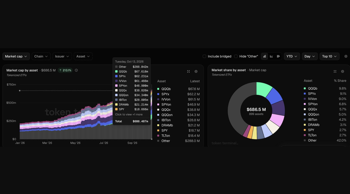Image resolution: width=350 pixels, height=194 pixels.
Task: Expand Market cap by asset chart fullscreen
Action: [188, 71]
